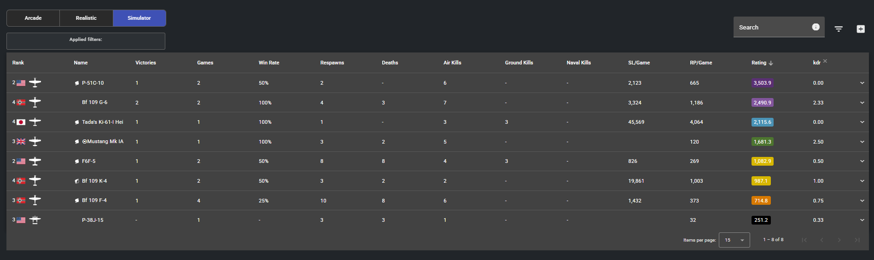Screen dimensions: 874x260
Task: Click the Bf 109 K-4 name
Action: click(x=94, y=181)
